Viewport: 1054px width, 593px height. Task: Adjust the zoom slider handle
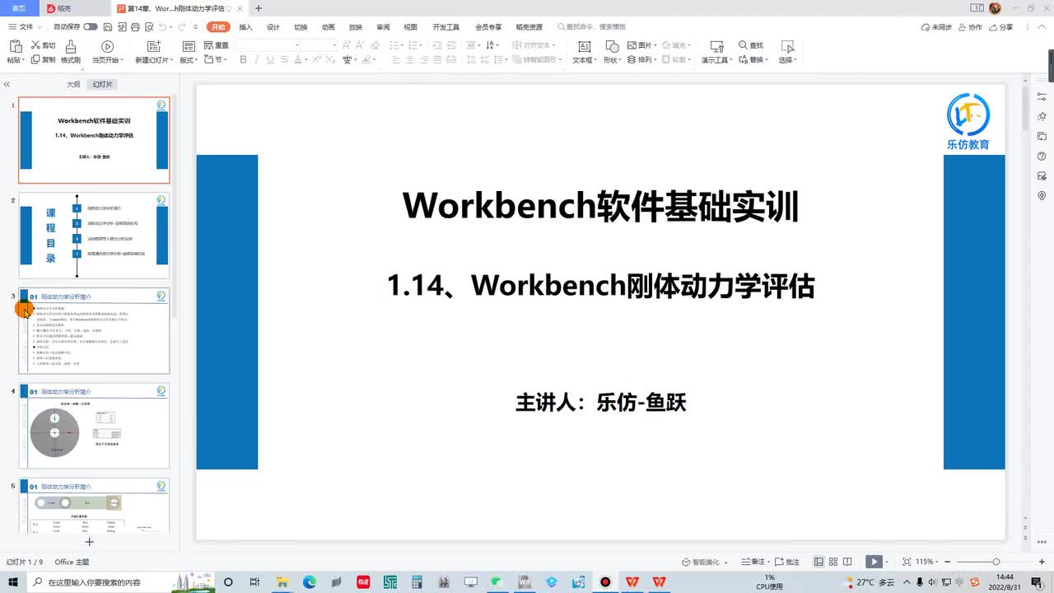(996, 562)
